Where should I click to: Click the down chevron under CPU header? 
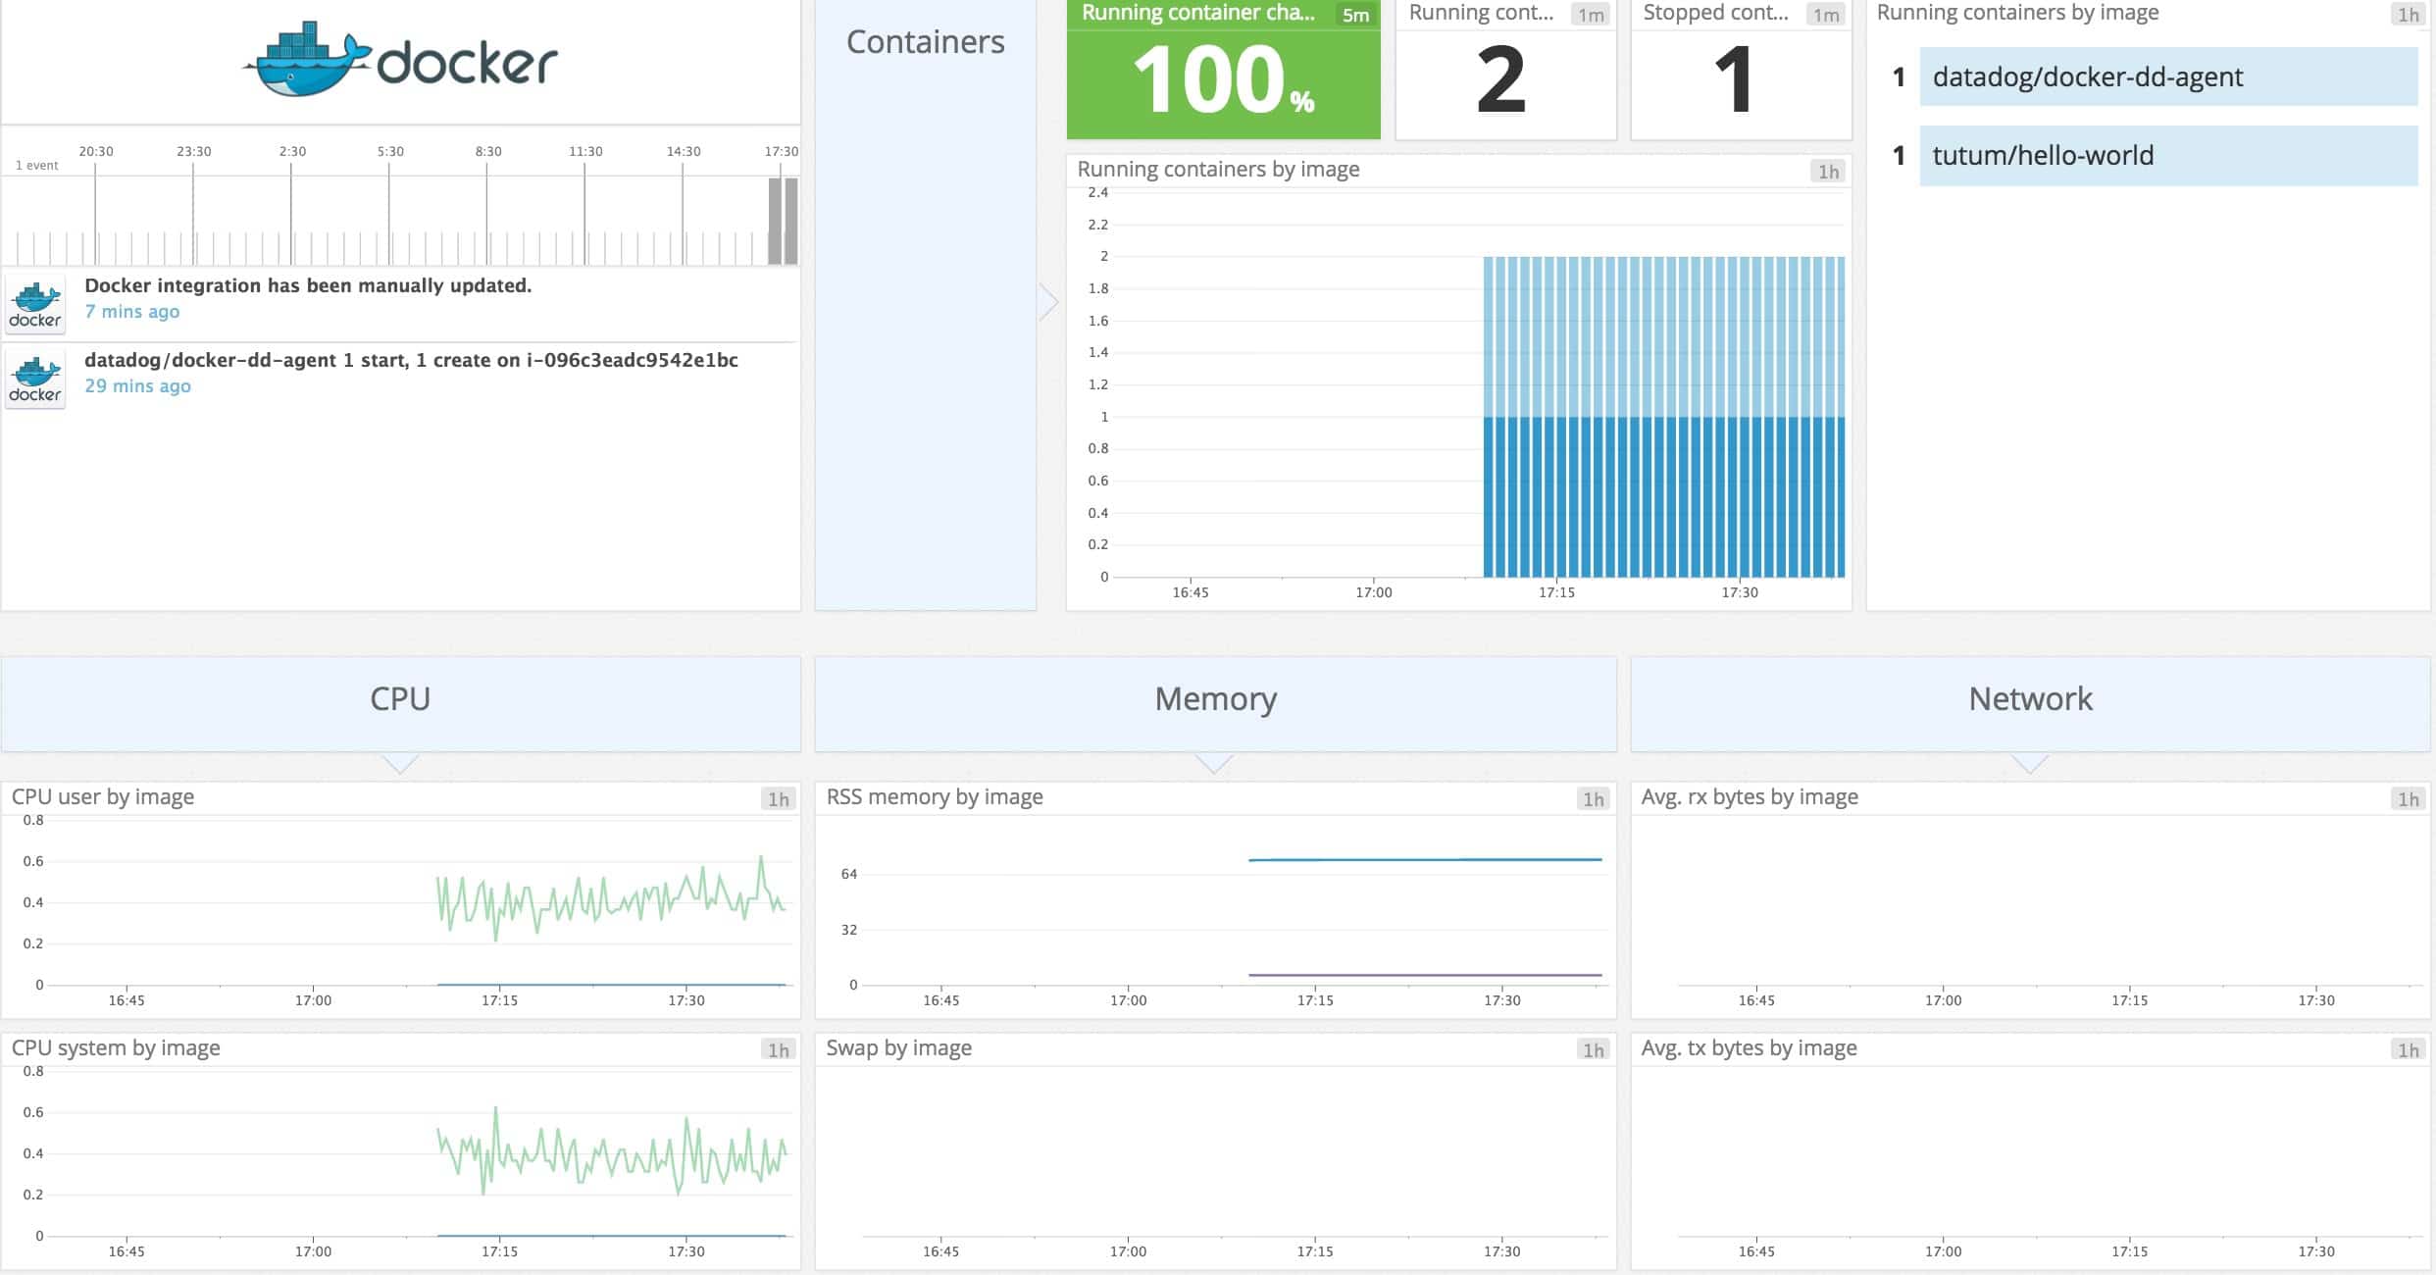[400, 763]
